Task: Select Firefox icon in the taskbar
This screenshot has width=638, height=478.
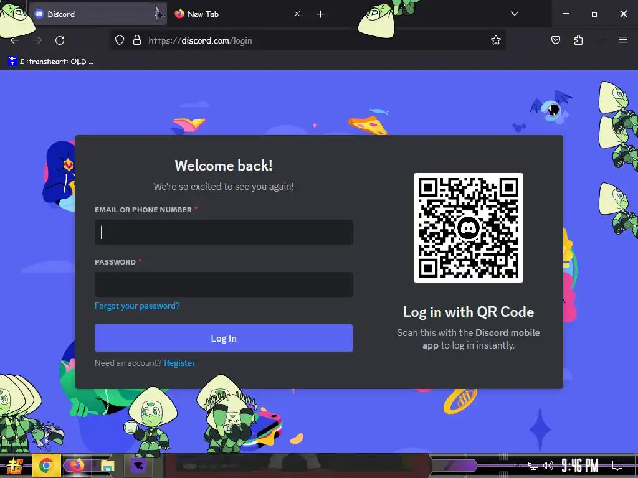Action: click(x=77, y=466)
